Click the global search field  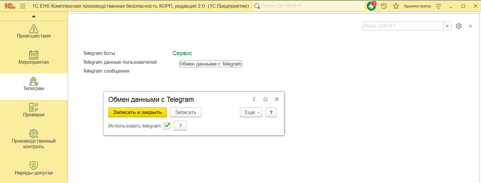[x=309, y=6]
